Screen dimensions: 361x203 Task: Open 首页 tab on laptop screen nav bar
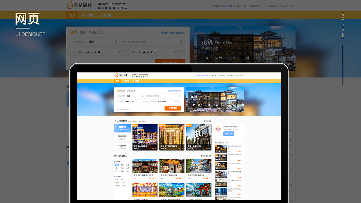[x=118, y=81]
